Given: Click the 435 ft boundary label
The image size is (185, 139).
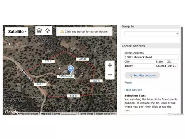Looking at the screenshot, I should (x=82, y=59).
